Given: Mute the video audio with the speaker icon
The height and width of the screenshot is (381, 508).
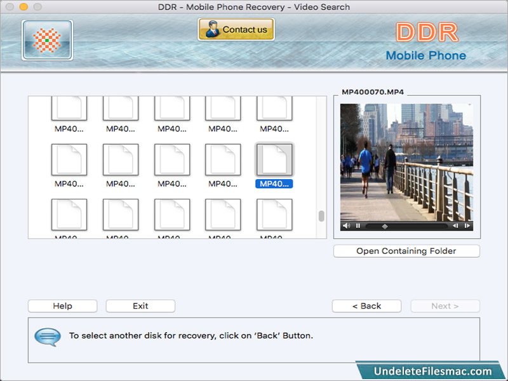Looking at the screenshot, I should pyautogui.click(x=346, y=225).
